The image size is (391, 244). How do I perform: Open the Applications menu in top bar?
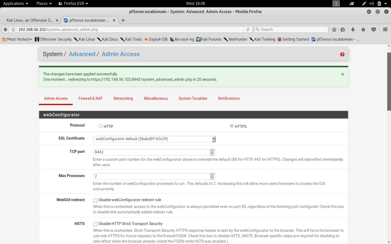click(15, 3)
